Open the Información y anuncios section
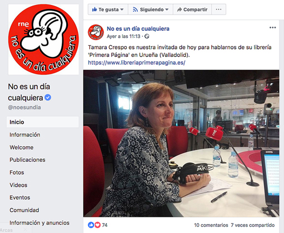The width and height of the screenshot is (284, 233). (40, 222)
